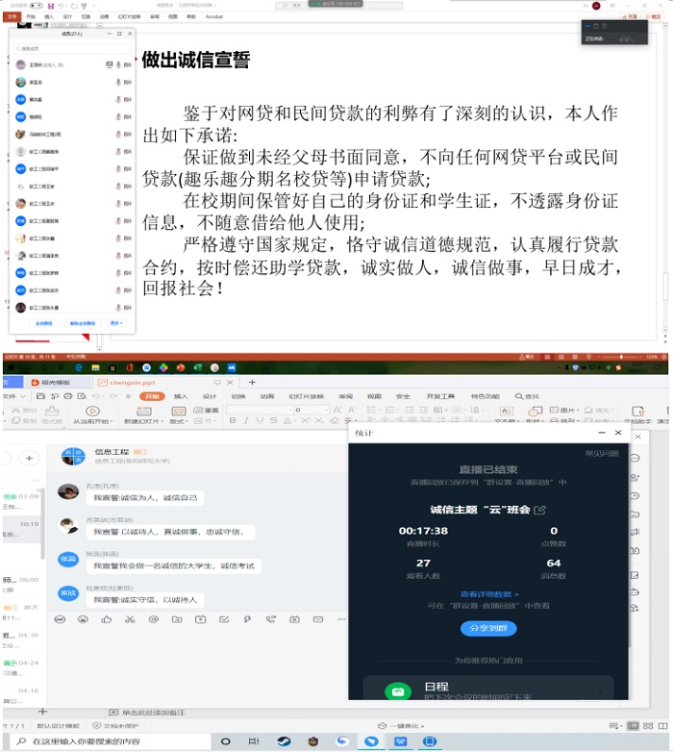Click the Windows taskbar search box
The height and width of the screenshot is (752, 673).
tap(96, 741)
